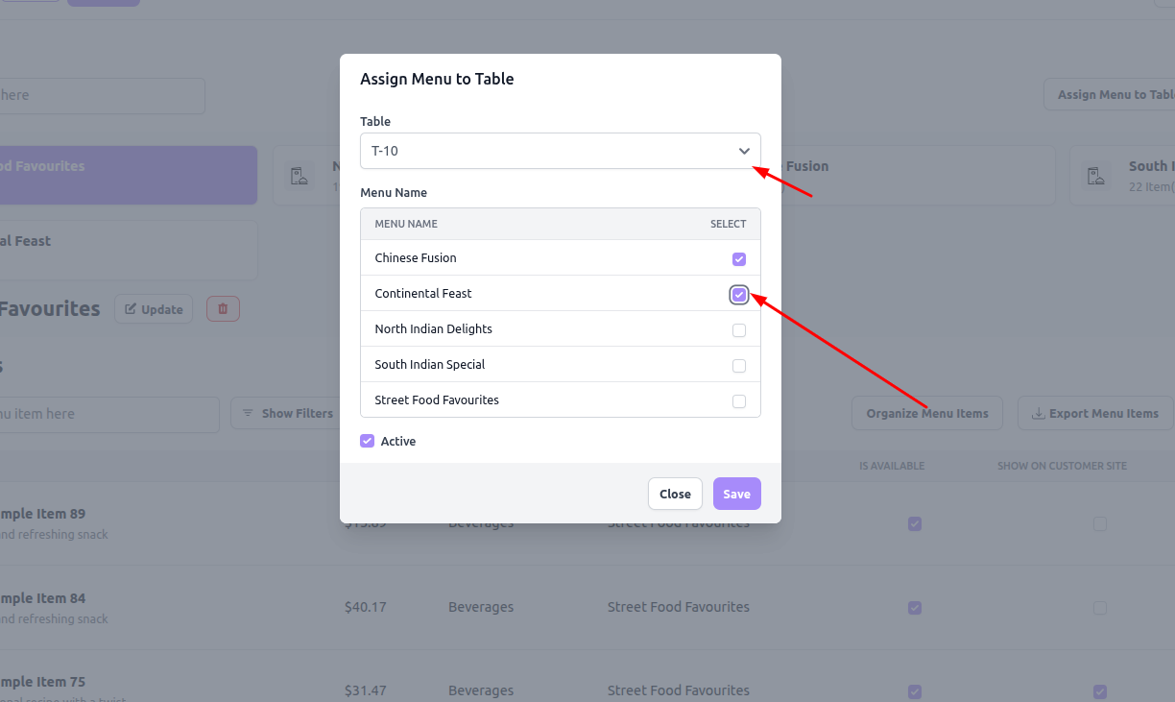Click the Sample Item 84 name
This screenshot has height=702, width=1175.
pos(42,598)
